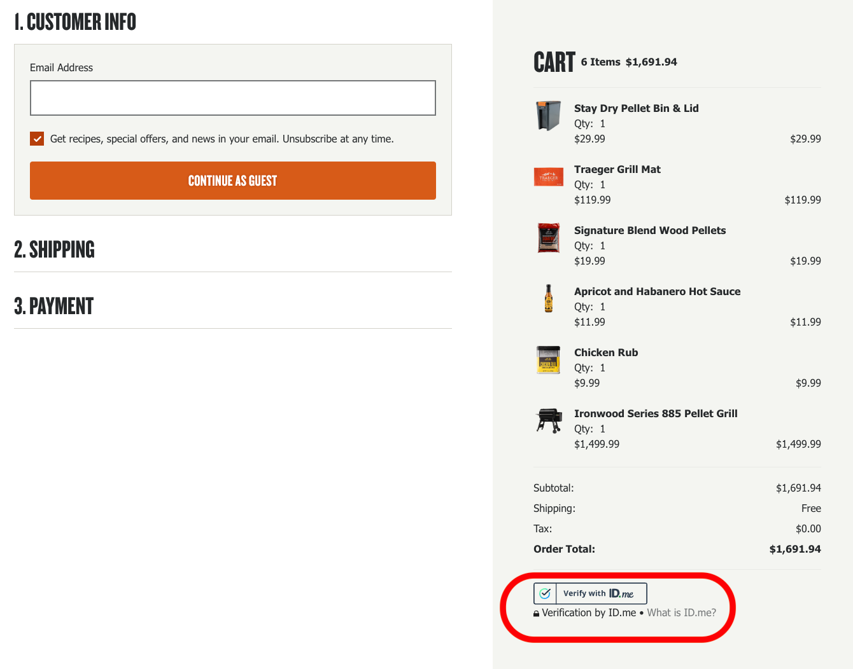Select the Signature Blend Wood Pellets bag image
Viewport: 853px width, 669px height.
click(x=548, y=238)
